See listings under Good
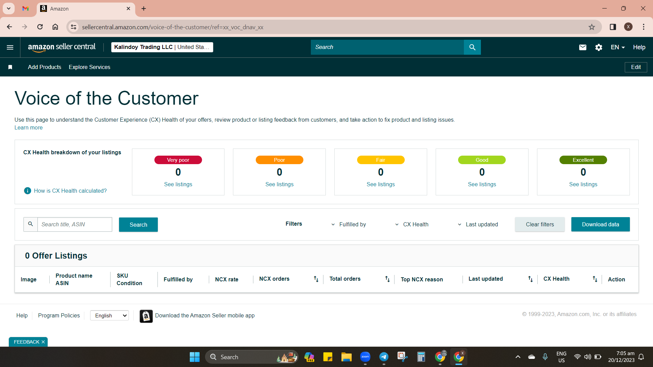The width and height of the screenshot is (653, 367). tap(482, 185)
